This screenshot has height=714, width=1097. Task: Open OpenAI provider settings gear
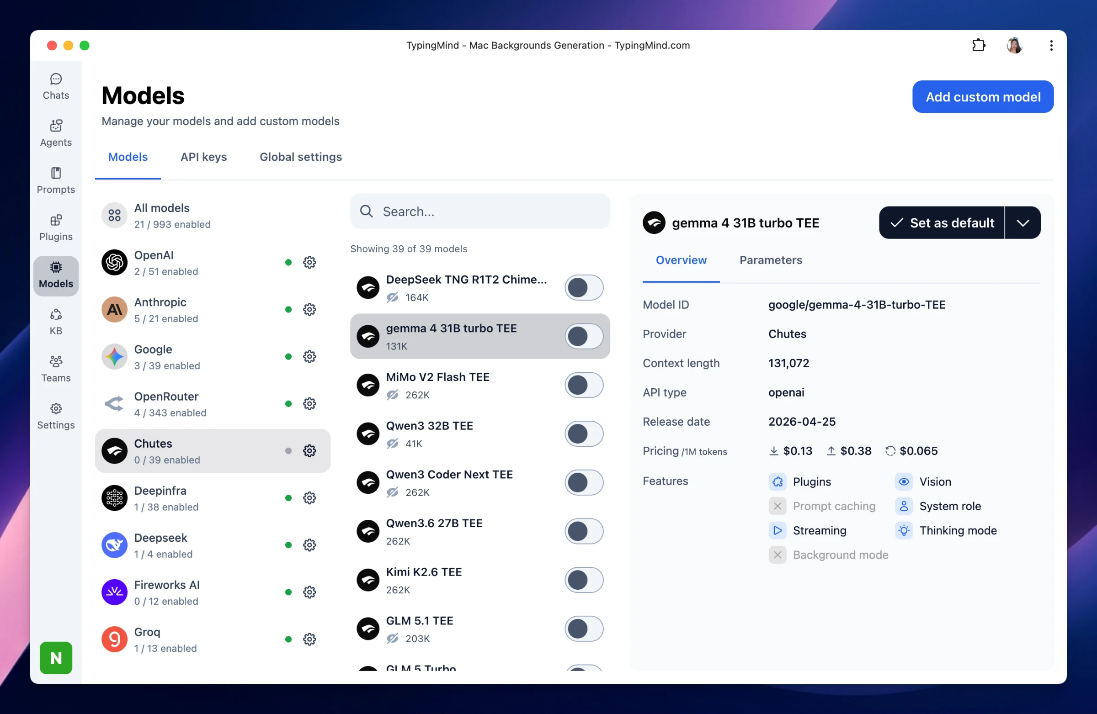click(309, 263)
